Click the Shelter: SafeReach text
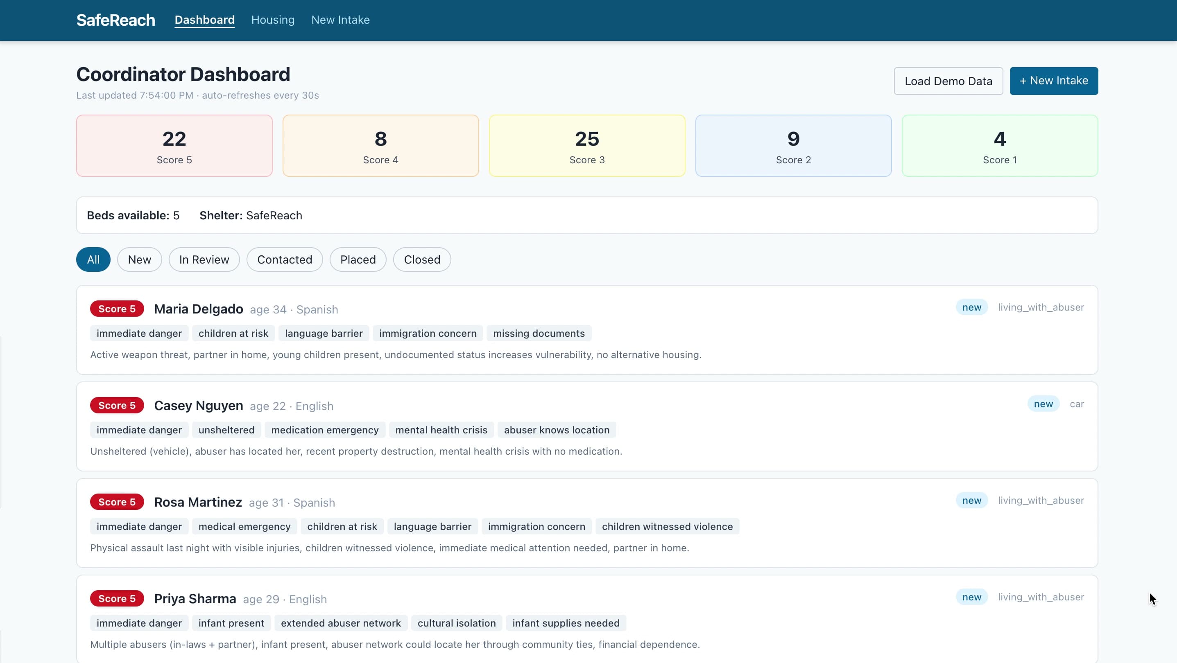Image resolution: width=1177 pixels, height=663 pixels. pos(251,216)
